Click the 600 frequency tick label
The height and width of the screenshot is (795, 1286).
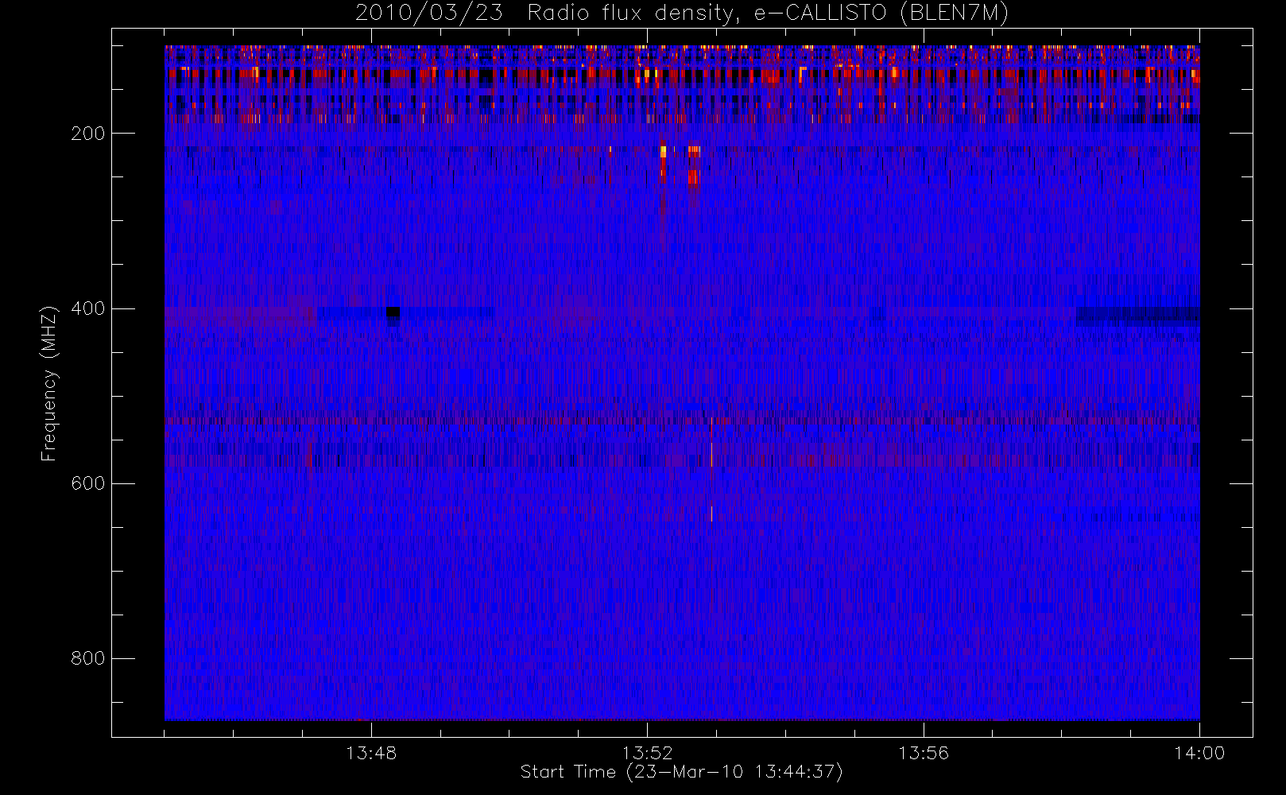[87, 483]
